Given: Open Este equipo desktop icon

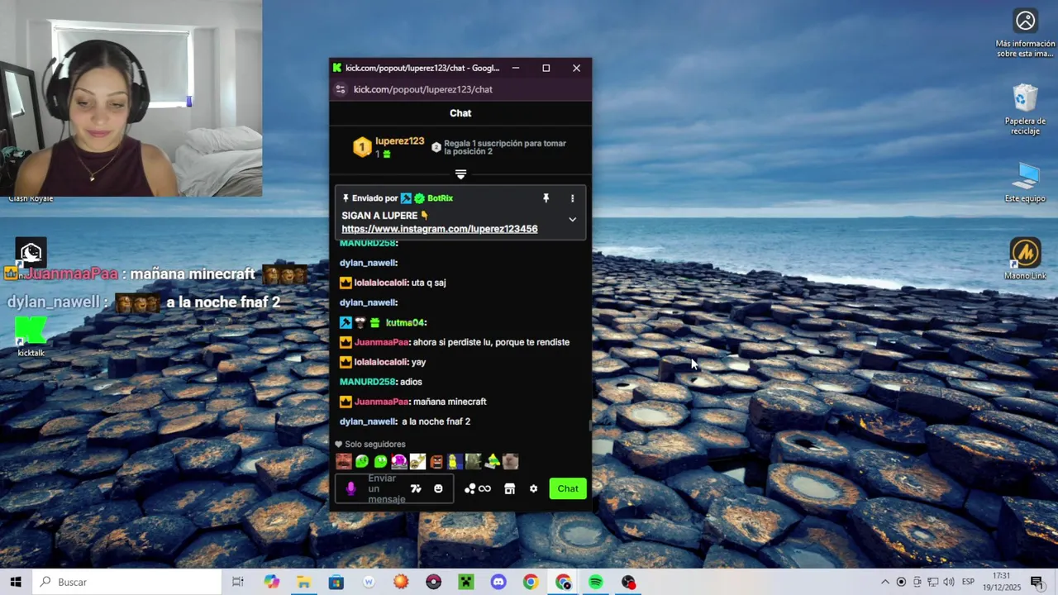Looking at the screenshot, I should [1025, 183].
